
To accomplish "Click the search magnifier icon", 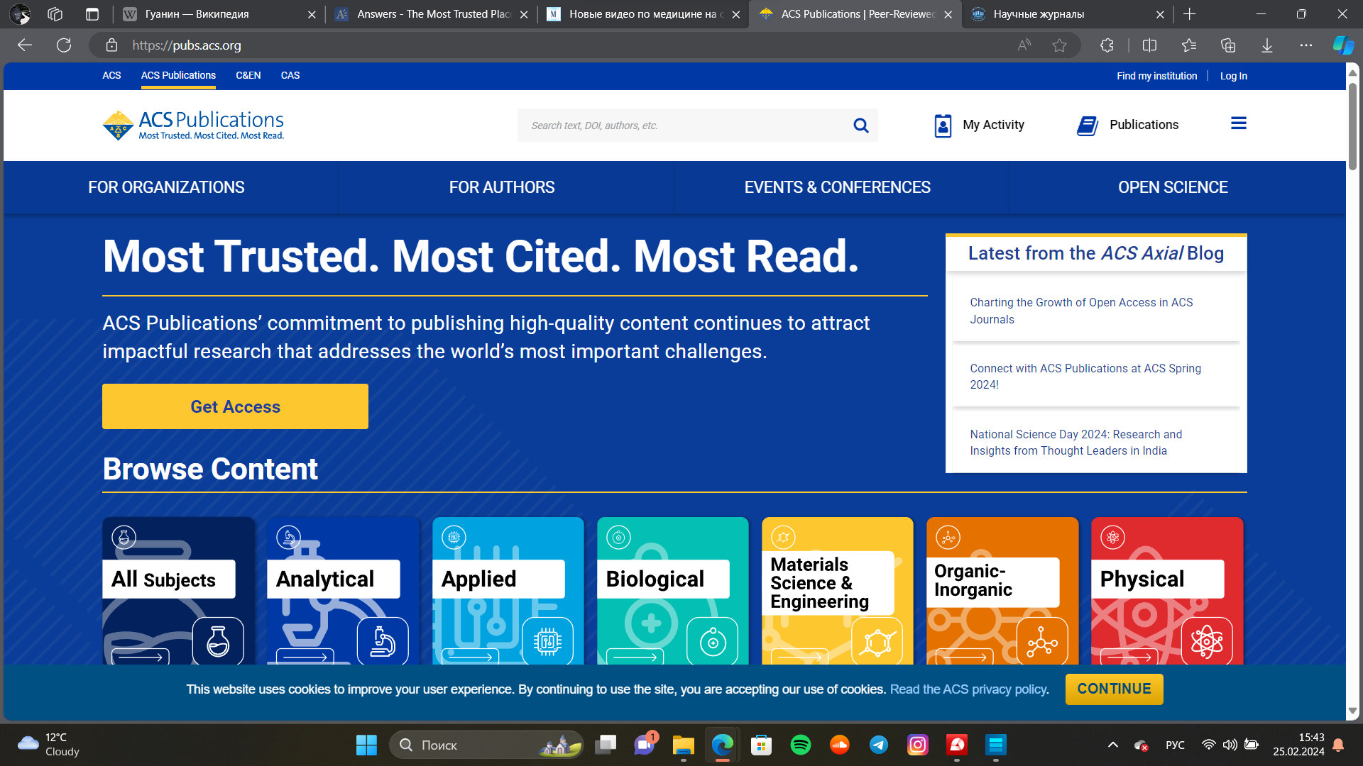I will (x=860, y=126).
